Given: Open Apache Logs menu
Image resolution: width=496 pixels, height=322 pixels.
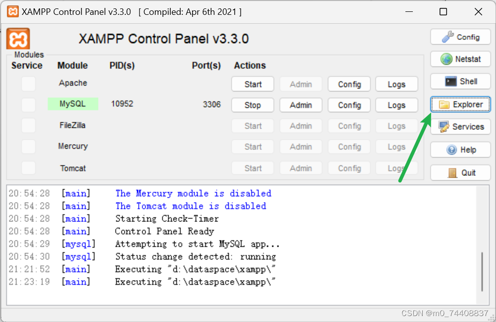Looking at the screenshot, I should (x=397, y=84).
